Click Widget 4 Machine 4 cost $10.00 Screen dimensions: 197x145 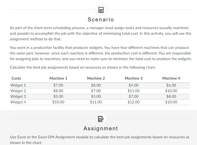[171, 102]
